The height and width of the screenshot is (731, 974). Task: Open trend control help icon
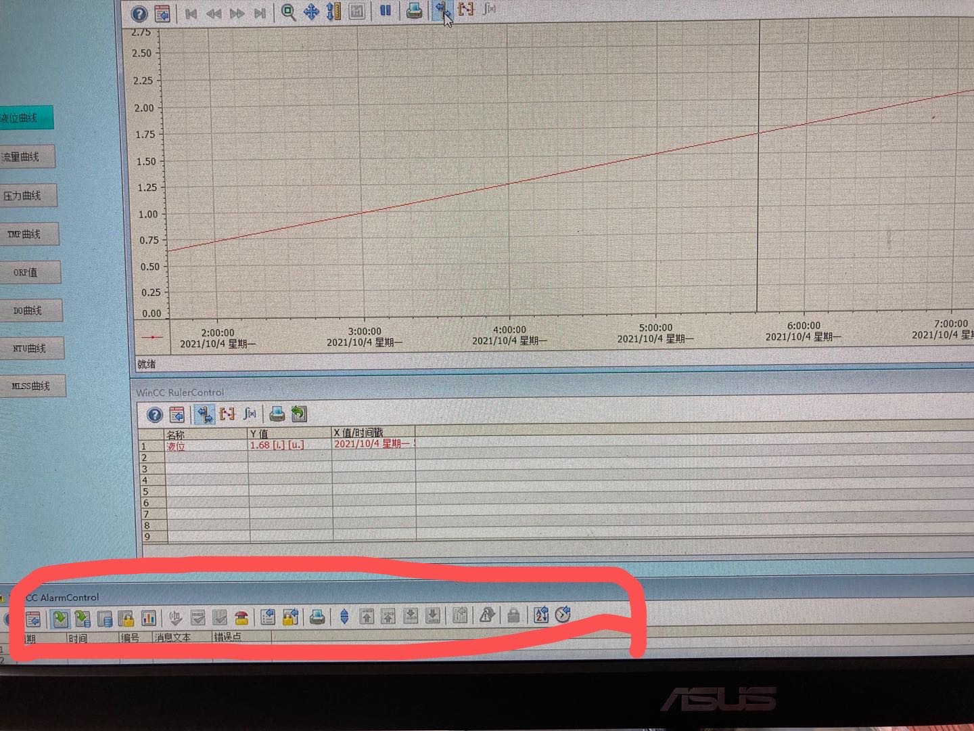(139, 13)
